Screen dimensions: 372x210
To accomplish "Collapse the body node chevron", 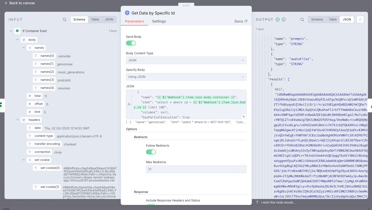I will [18, 40].
